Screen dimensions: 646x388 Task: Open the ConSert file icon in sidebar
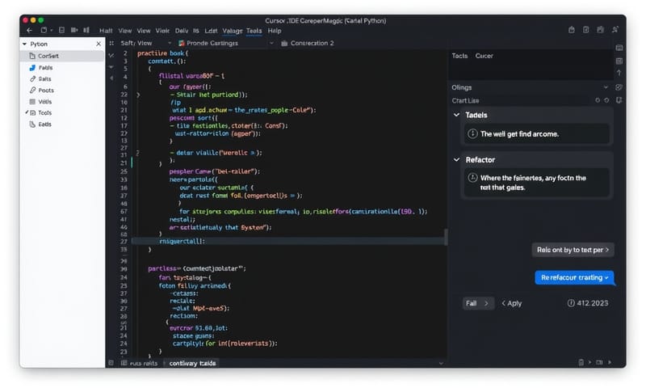tap(32, 56)
